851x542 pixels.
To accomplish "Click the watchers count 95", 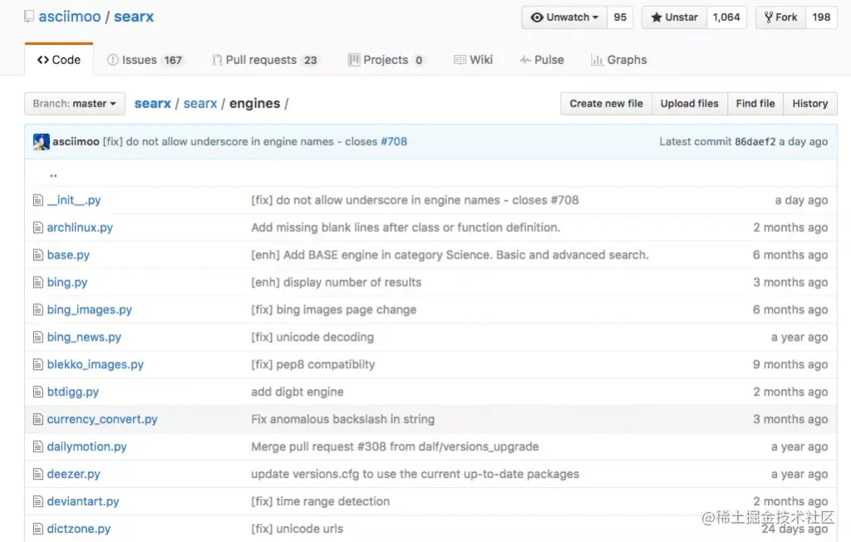I will click(x=620, y=17).
